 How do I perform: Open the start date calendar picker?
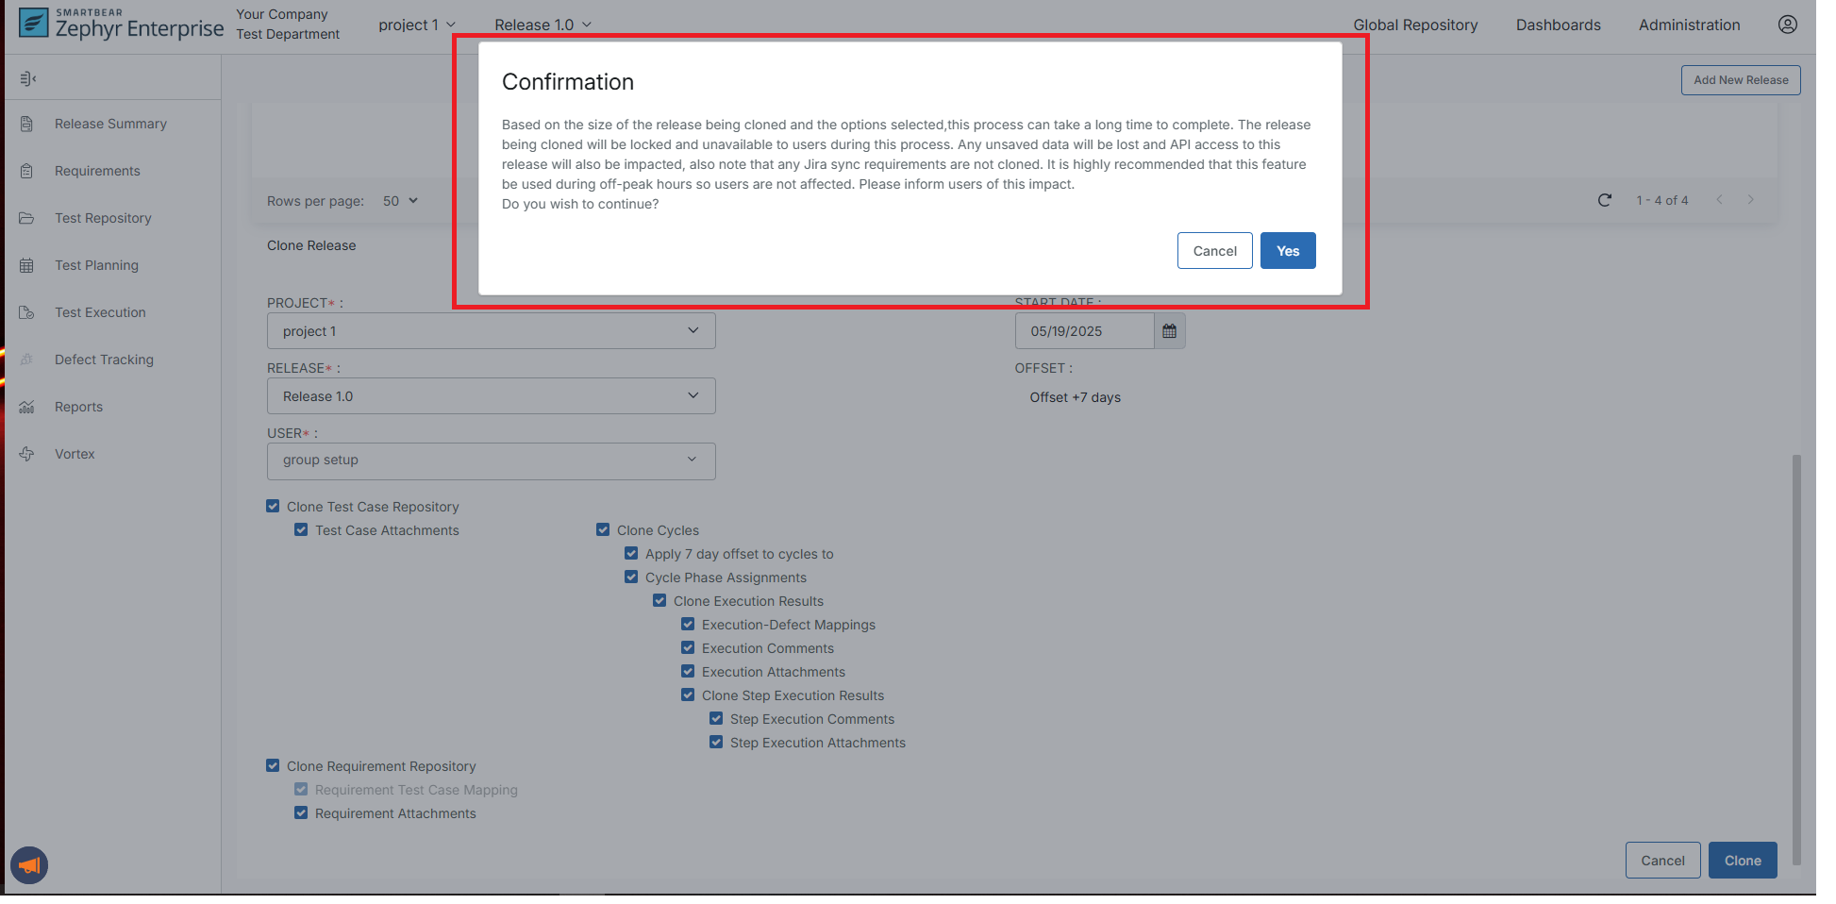1169,331
